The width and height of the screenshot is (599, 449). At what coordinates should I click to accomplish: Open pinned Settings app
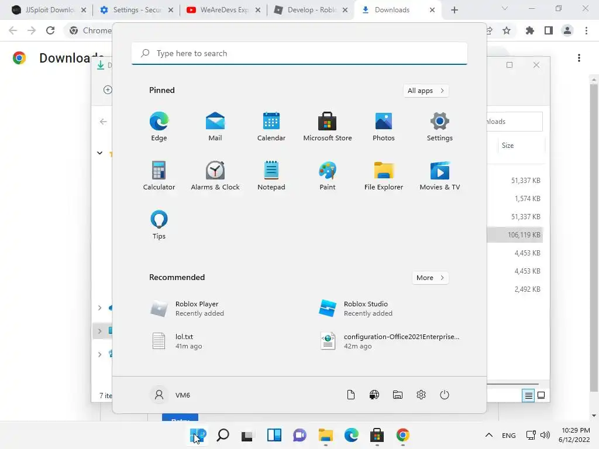[x=440, y=126]
